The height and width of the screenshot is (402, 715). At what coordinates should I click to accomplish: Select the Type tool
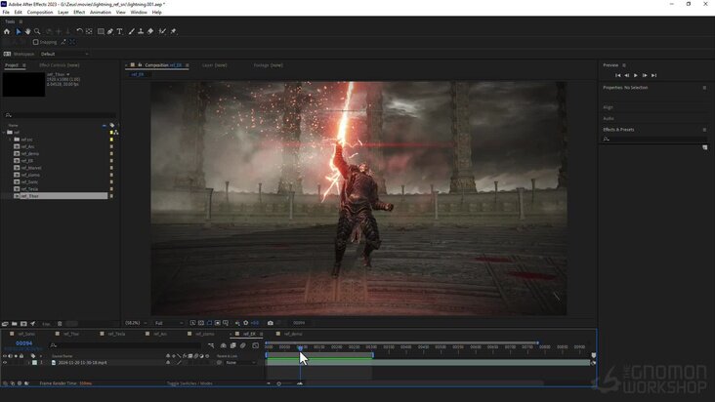(119, 31)
